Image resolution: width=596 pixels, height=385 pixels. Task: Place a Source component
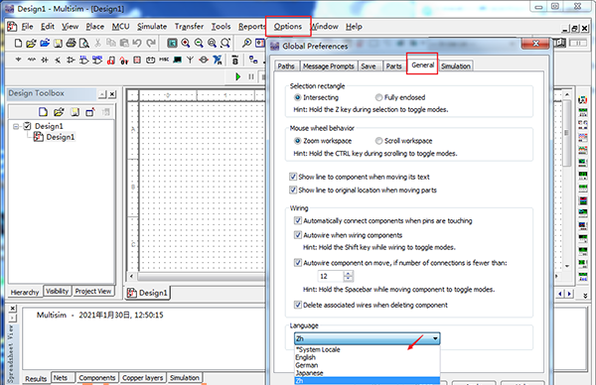coord(18,60)
